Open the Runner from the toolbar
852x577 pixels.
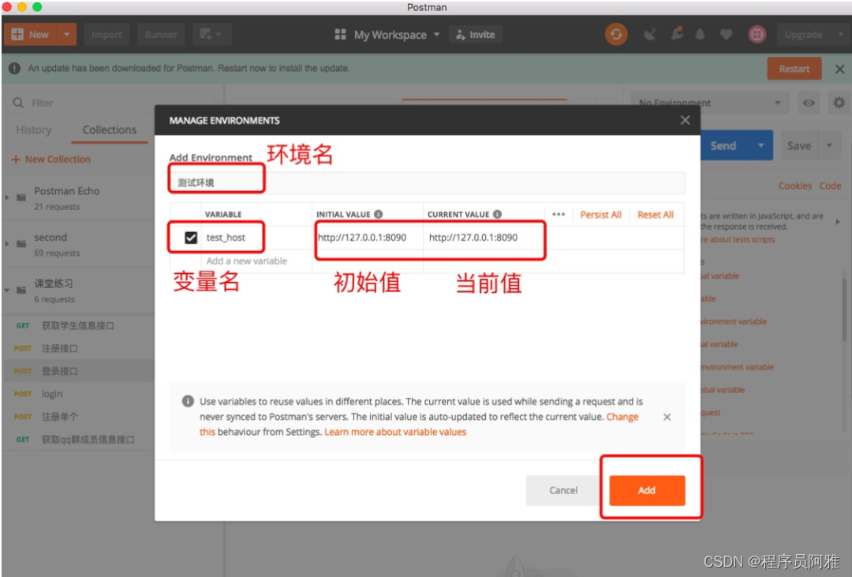160,34
